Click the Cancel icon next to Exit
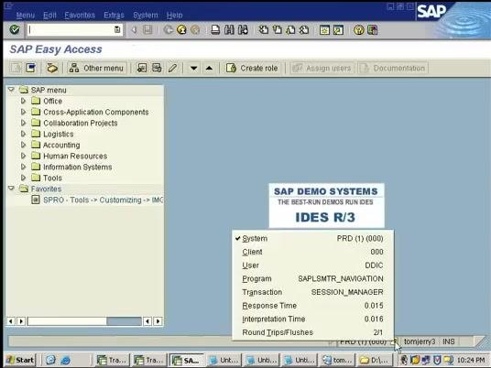The width and height of the screenshot is (491, 368). tap(195, 29)
